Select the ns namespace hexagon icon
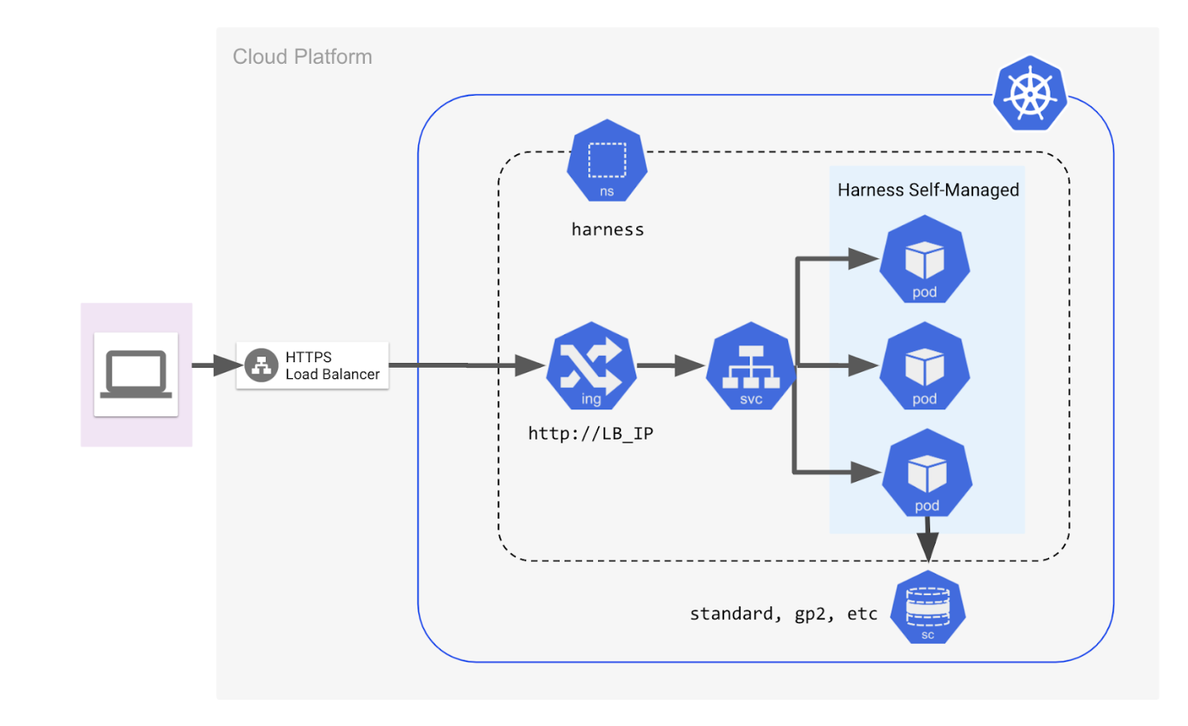 pos(607,160)
